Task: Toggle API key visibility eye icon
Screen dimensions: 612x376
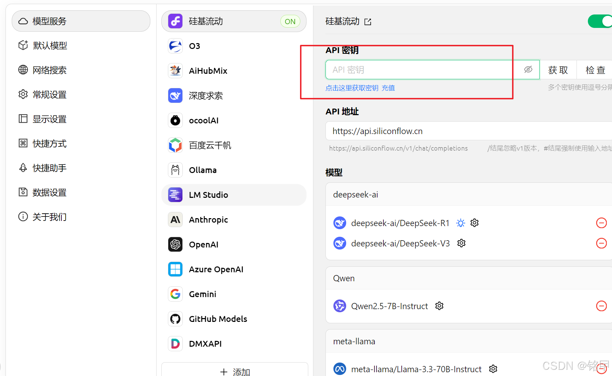Action: tap(528, 70)
